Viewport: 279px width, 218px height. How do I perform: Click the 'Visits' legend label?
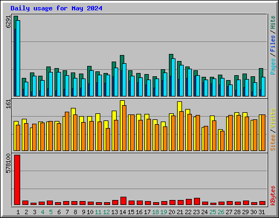(273, 118)
